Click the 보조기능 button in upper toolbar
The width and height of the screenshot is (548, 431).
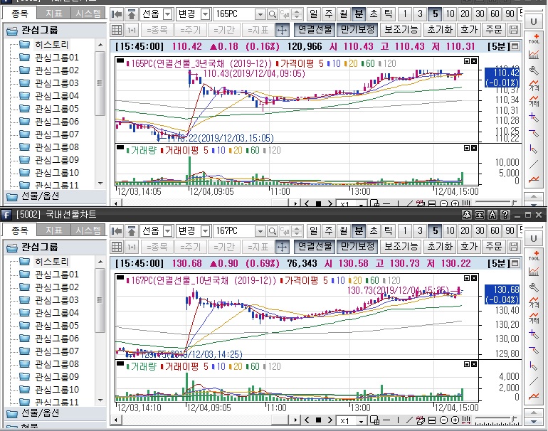[401, 30]
